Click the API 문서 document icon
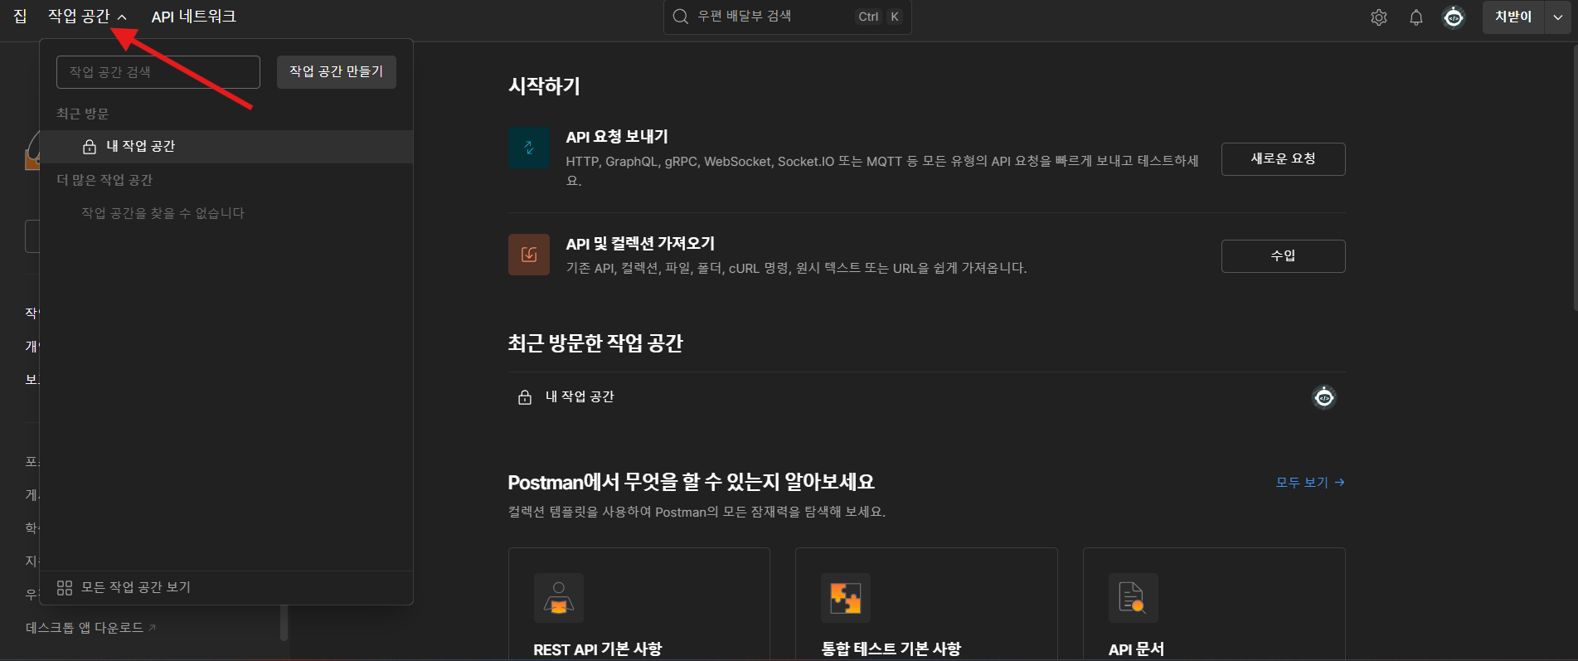The height and width of the screenshot is (661, 1578). pos(1134,598)
